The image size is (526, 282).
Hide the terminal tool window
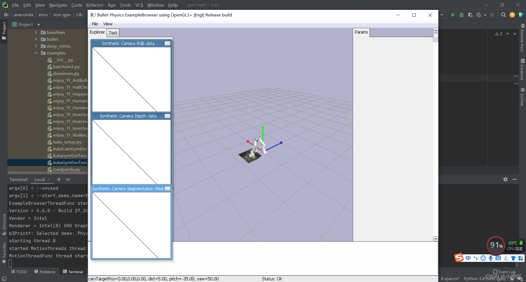coord(514,179)
